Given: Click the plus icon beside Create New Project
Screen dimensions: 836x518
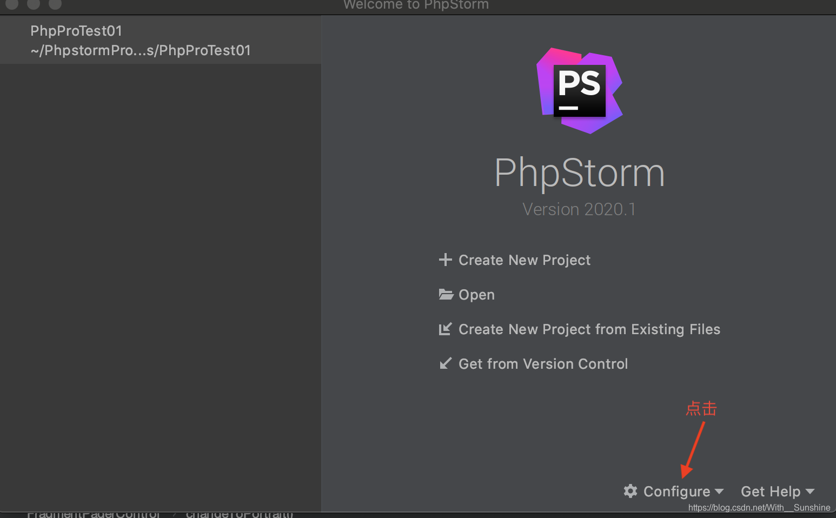Looking at the screenshot, I should tap(445, 260).
